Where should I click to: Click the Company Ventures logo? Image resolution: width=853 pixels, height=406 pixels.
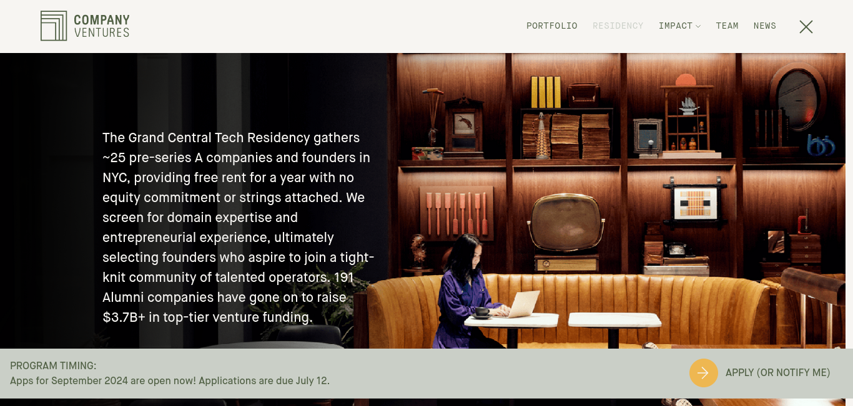pyautogui.click(x=85, y=26)
